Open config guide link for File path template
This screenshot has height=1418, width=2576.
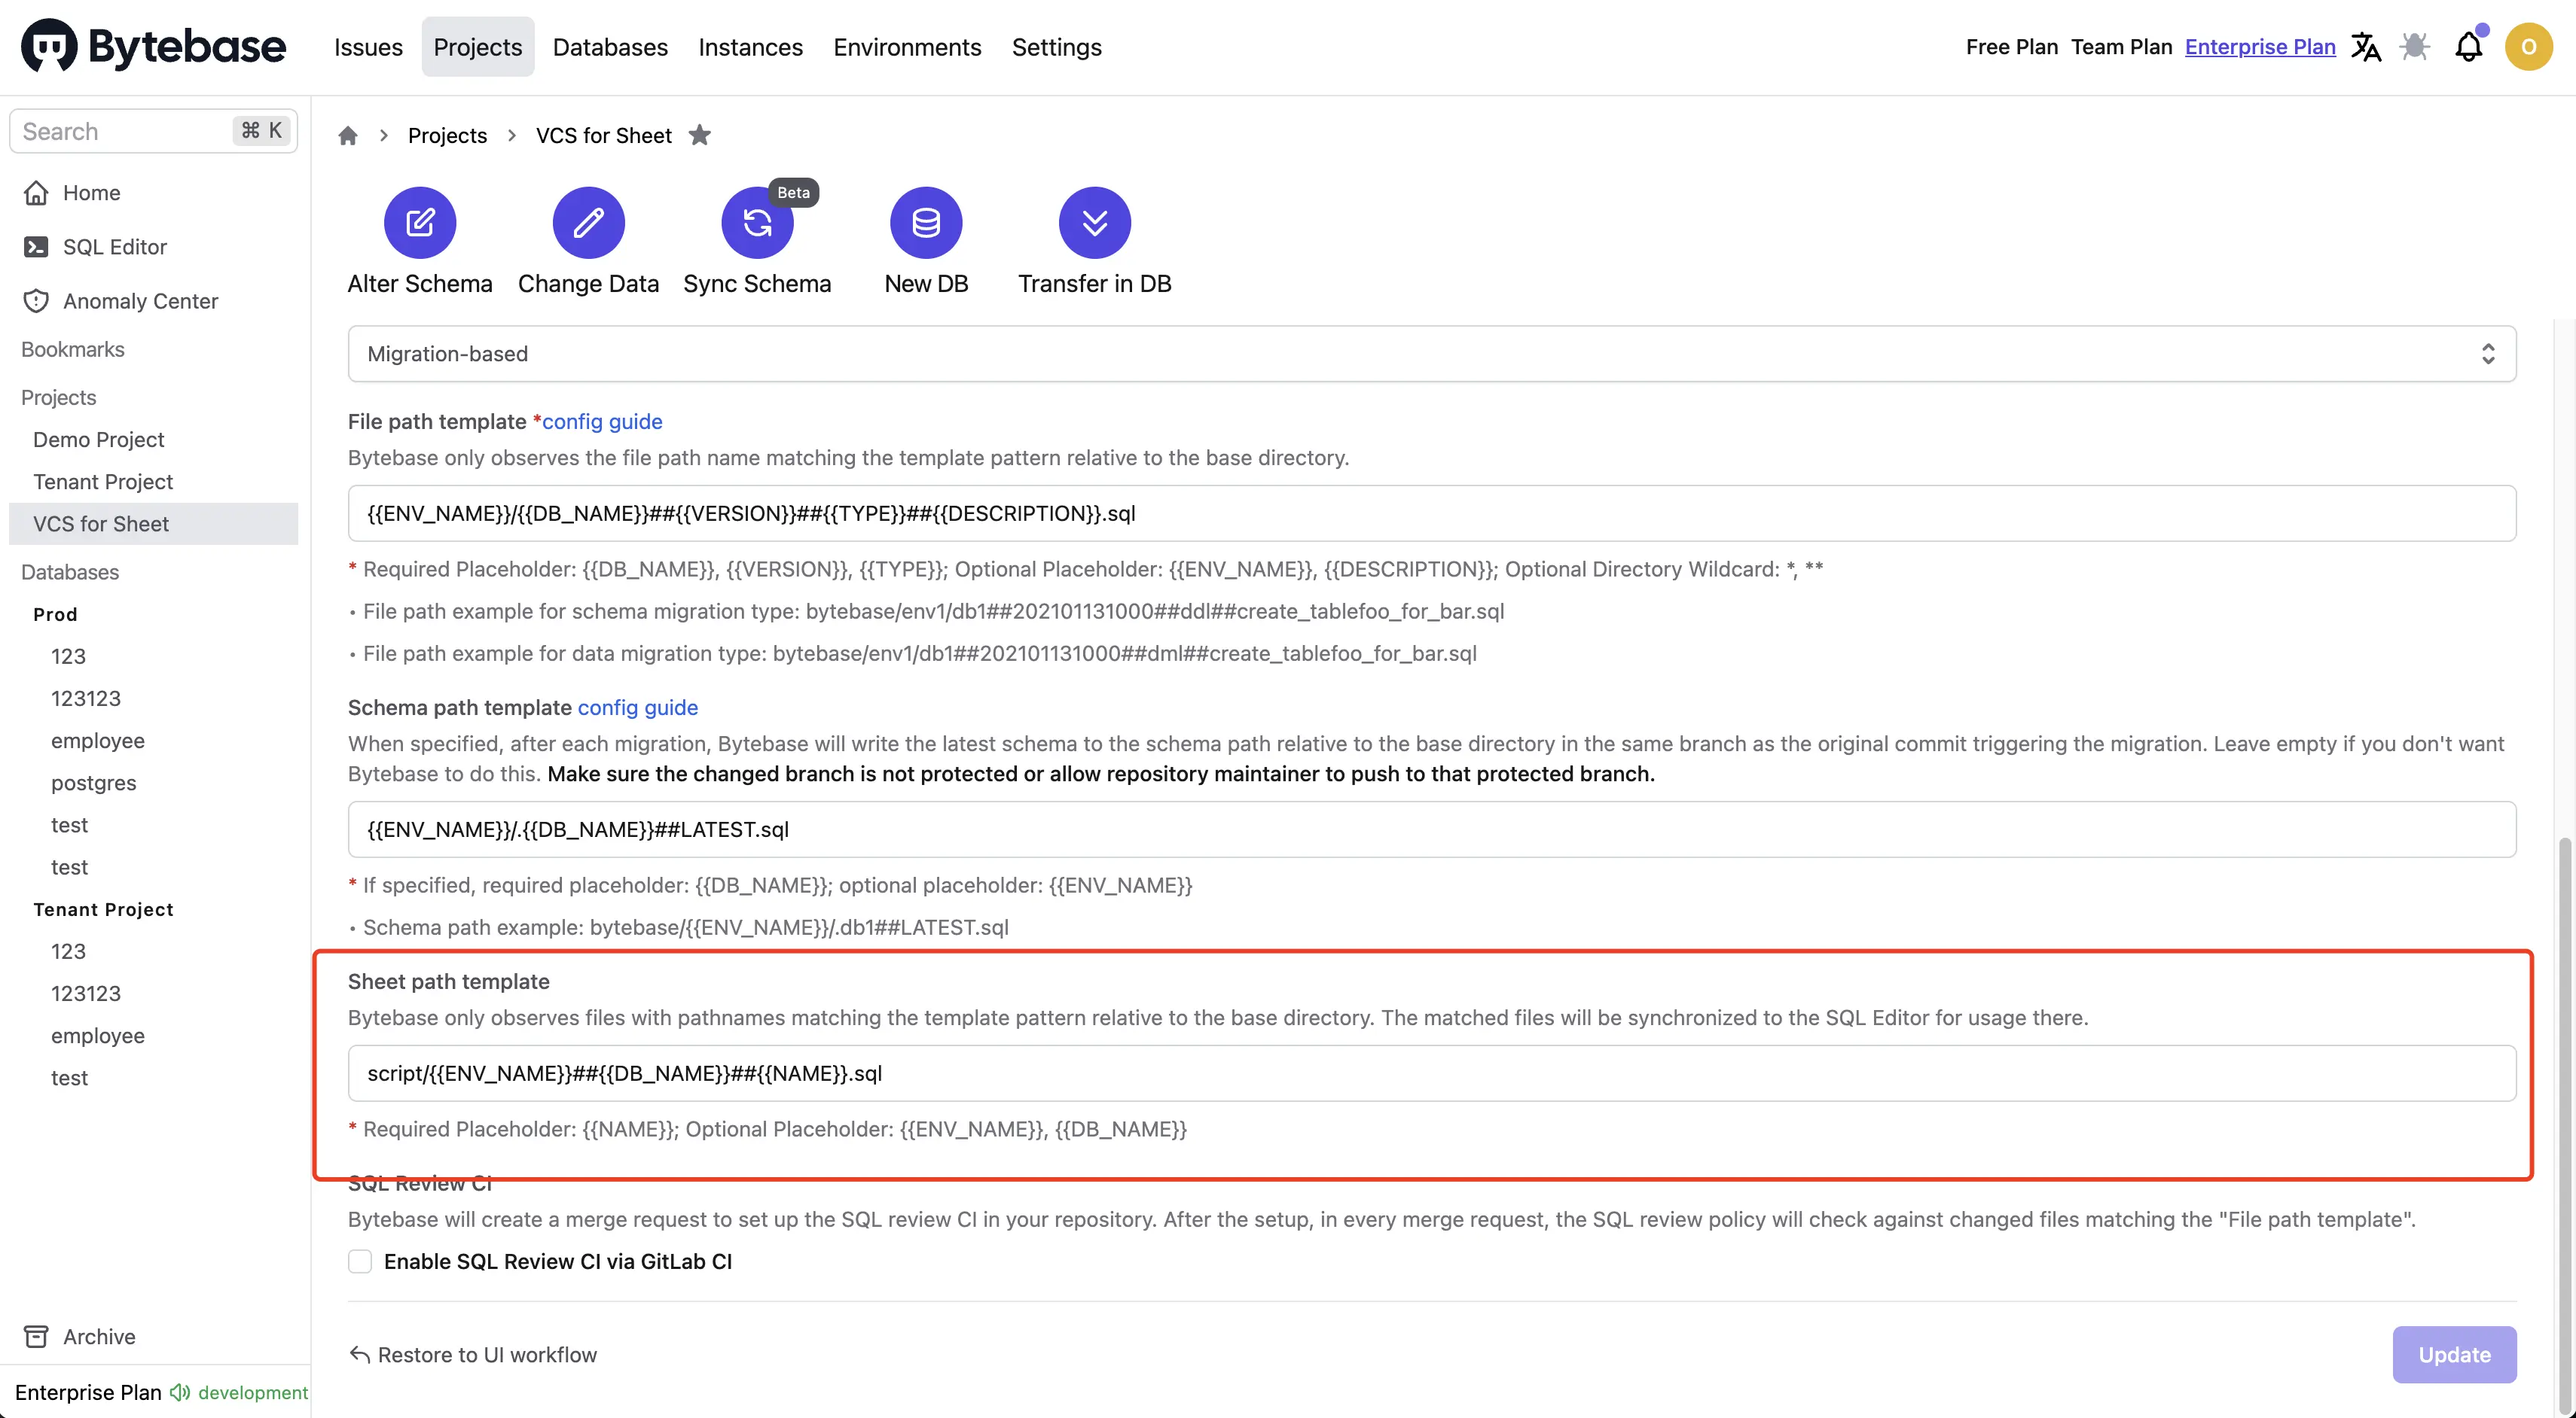pyautogui.click(x=602, y=421)
